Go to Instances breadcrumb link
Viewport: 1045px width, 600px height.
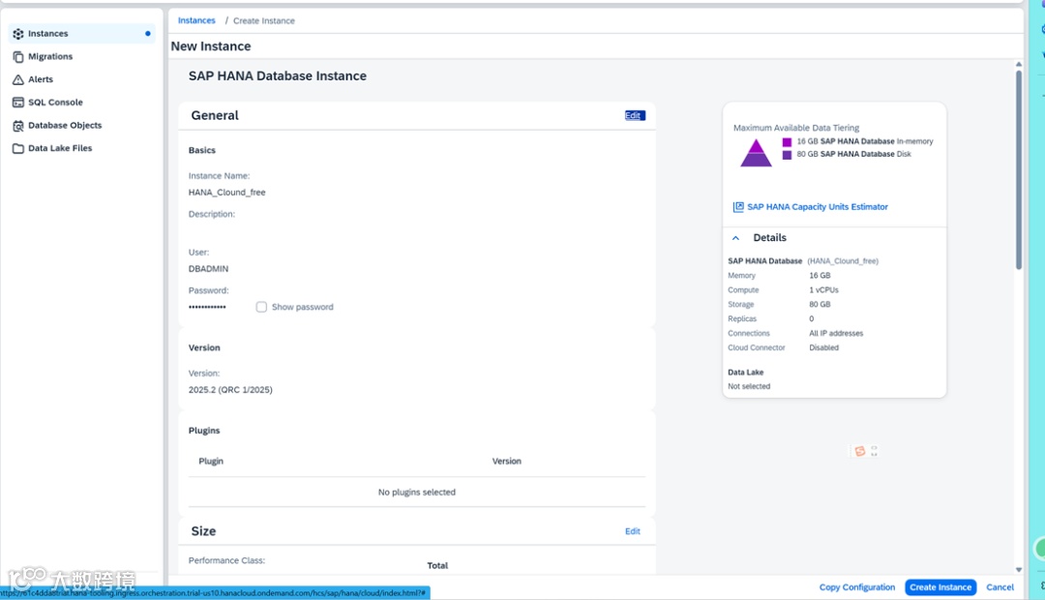click(196, 20)
